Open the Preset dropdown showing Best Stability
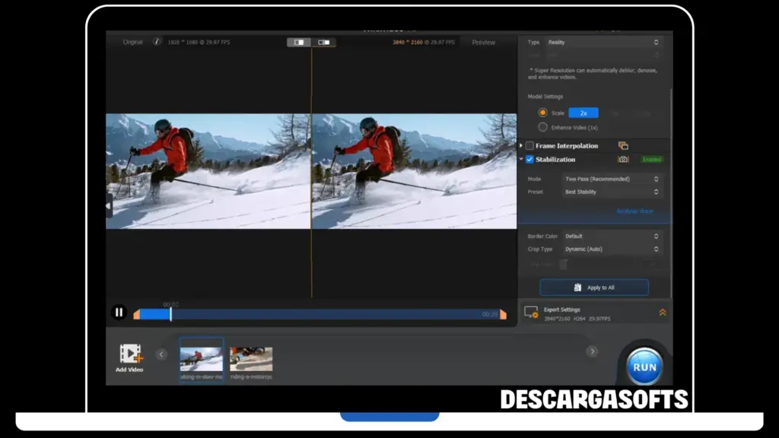This screenshot has height=438, width=779. coord(611,192)
